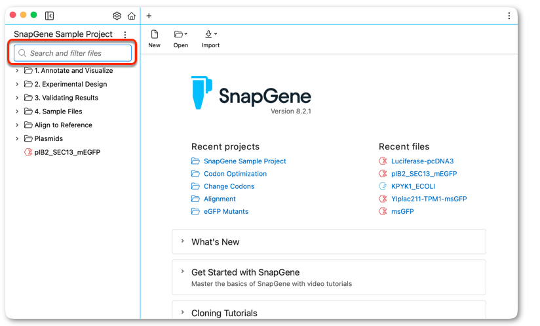
Task: Click folder icon beside Change Codons
Action: [x=195, y=186]
